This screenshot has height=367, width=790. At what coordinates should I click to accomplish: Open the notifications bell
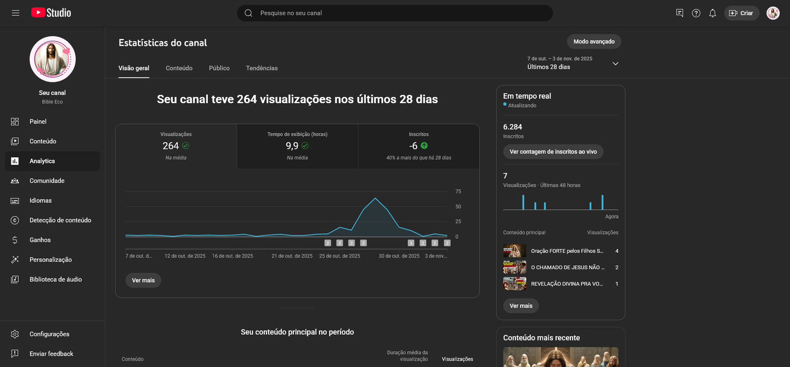(x=712, y=13)
